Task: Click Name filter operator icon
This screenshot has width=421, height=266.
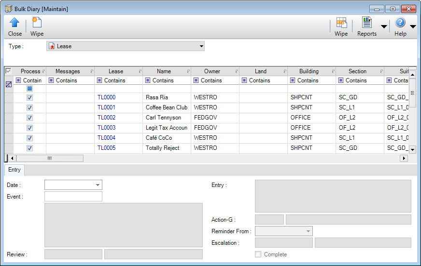Action: (148, 80)
